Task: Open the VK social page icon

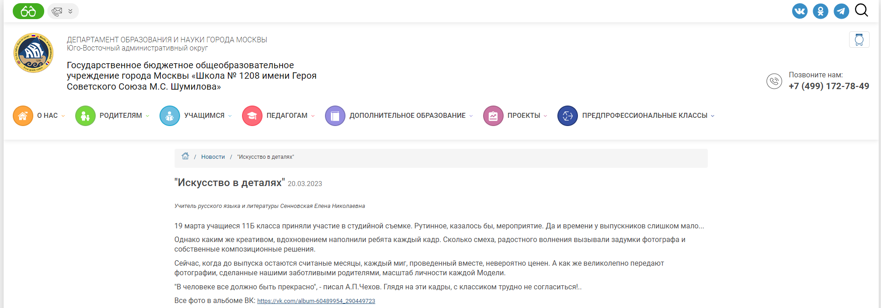Action: 799,11
